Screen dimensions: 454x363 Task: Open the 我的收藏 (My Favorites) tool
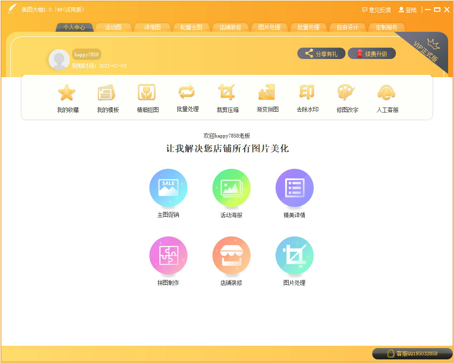[x=67, y=98]
